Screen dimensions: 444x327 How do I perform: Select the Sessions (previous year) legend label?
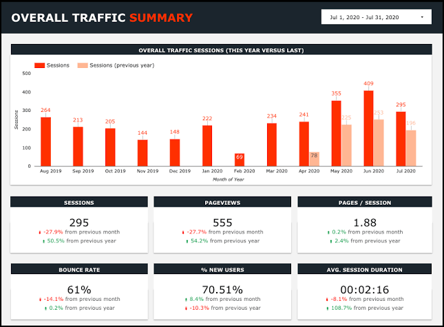pos(122,65)
